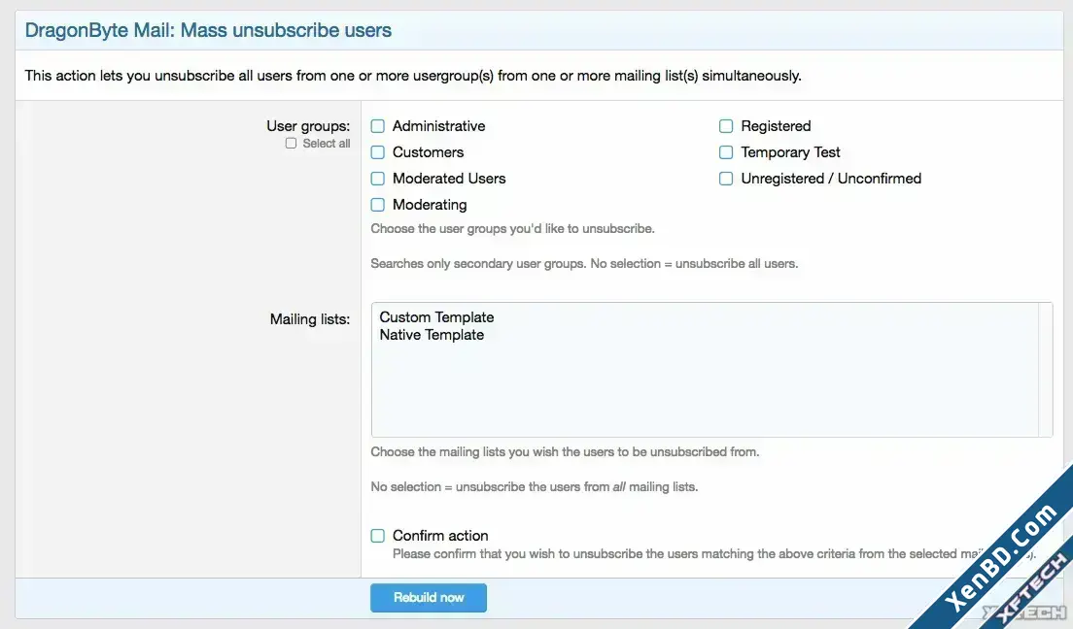Viewport: 1073px width, 629px height.
Task: Click the mailing lists box scrollbar track
Action: pyautogui.click(x=1045, y=369)
